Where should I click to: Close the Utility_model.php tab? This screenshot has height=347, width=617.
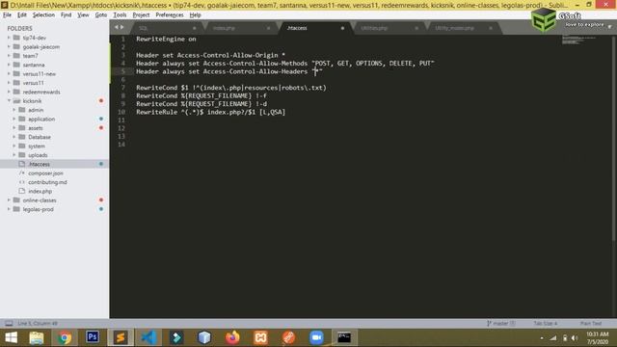click(491, 28)
